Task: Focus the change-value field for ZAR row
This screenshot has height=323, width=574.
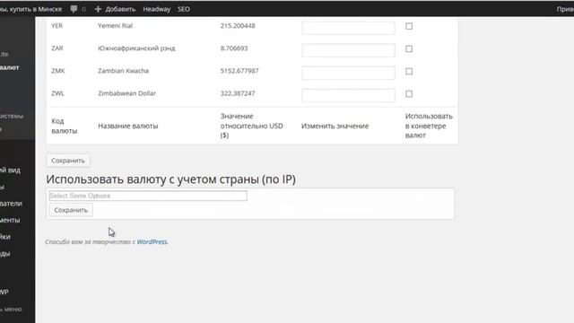Action: (x=348, y=50)
